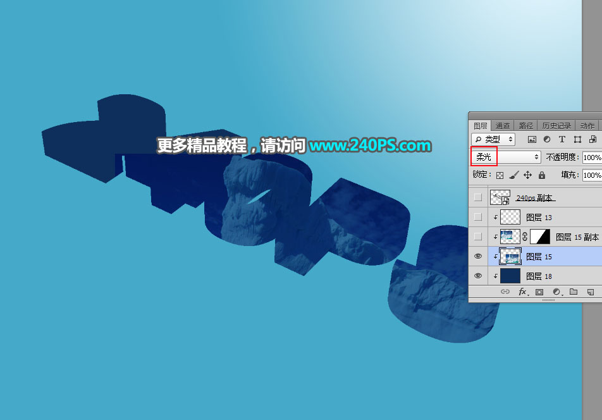Viewport: 602px width, 420px height.
Task: Filter layers by smart object icon
Action: (x=593, y=139)
